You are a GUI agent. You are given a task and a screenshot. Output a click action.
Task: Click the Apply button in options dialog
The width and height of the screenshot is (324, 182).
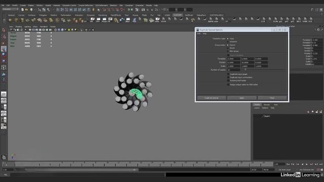coord(242,98)
